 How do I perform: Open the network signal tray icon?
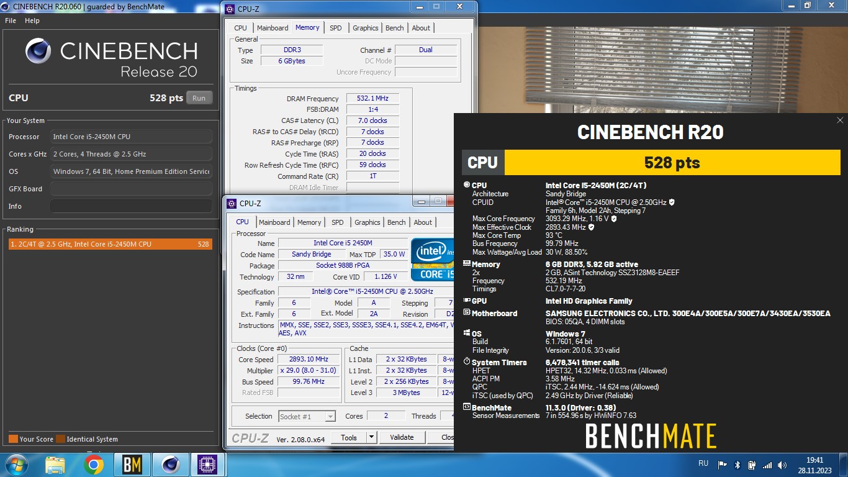coord(767,465)
